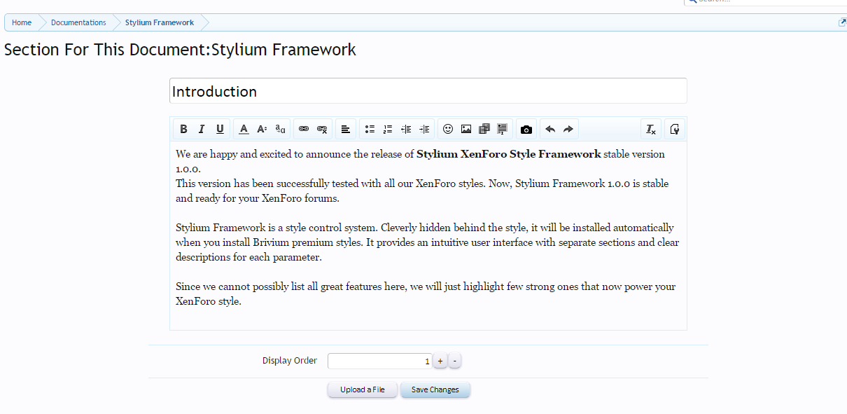847x414 pixels.
Task: Toggle underline formatting in the editor
Action: pyautogui.click(x=220, y=129)
